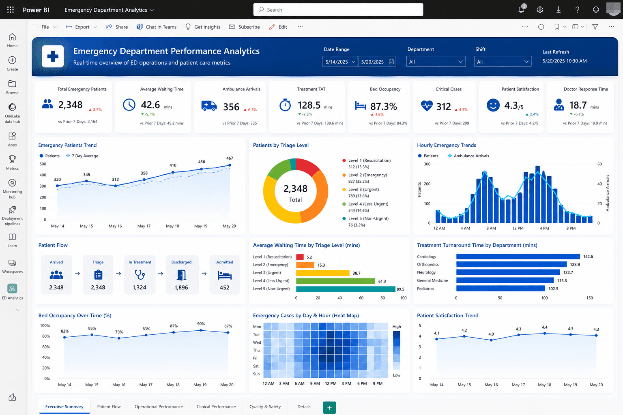Click the ellipsis before the reset icon

coord(525,27)
